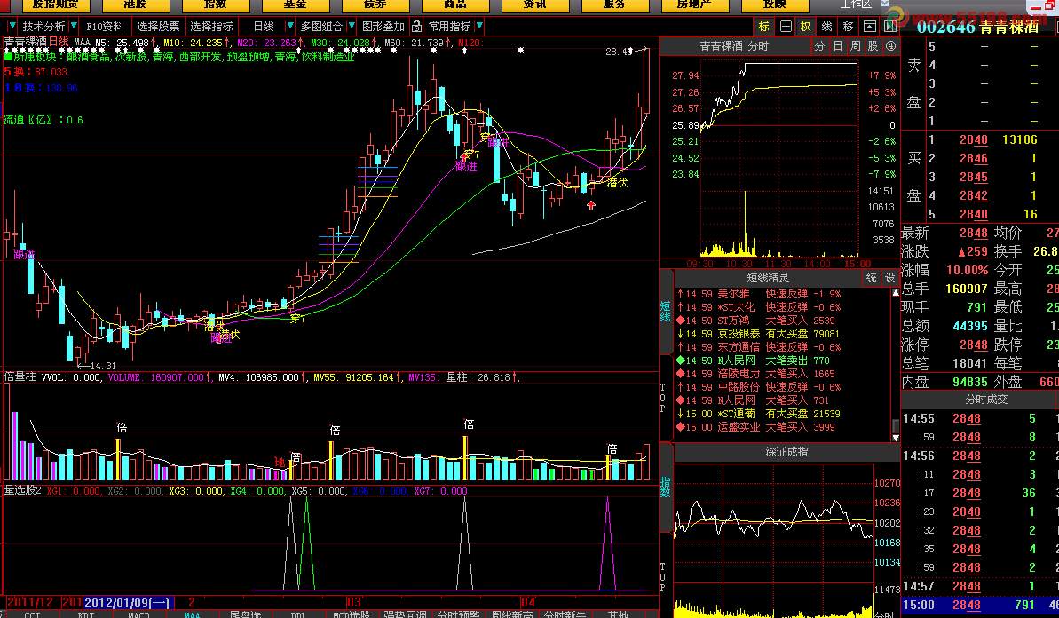The image size is (1059, 618).
Task: Click the grid layout icon beside 标
Action: (x=785, y=27)
